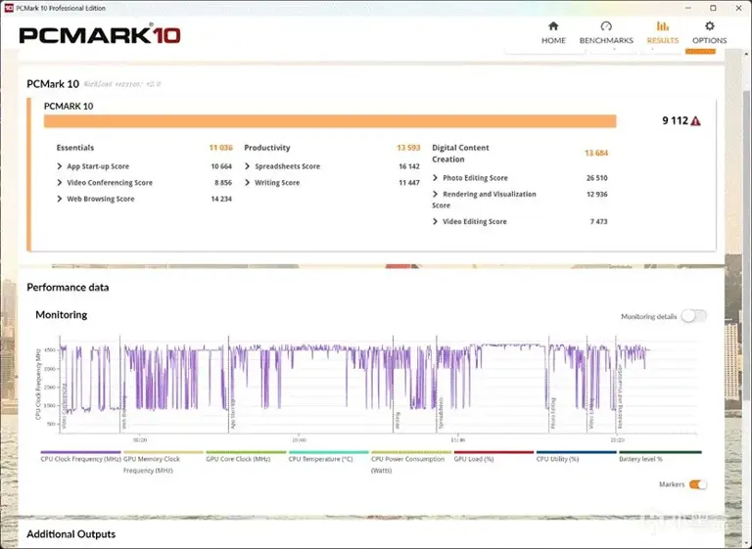Open the Results bar chart icon
This screenshot has height=549, width=752.
click(663, 25)
